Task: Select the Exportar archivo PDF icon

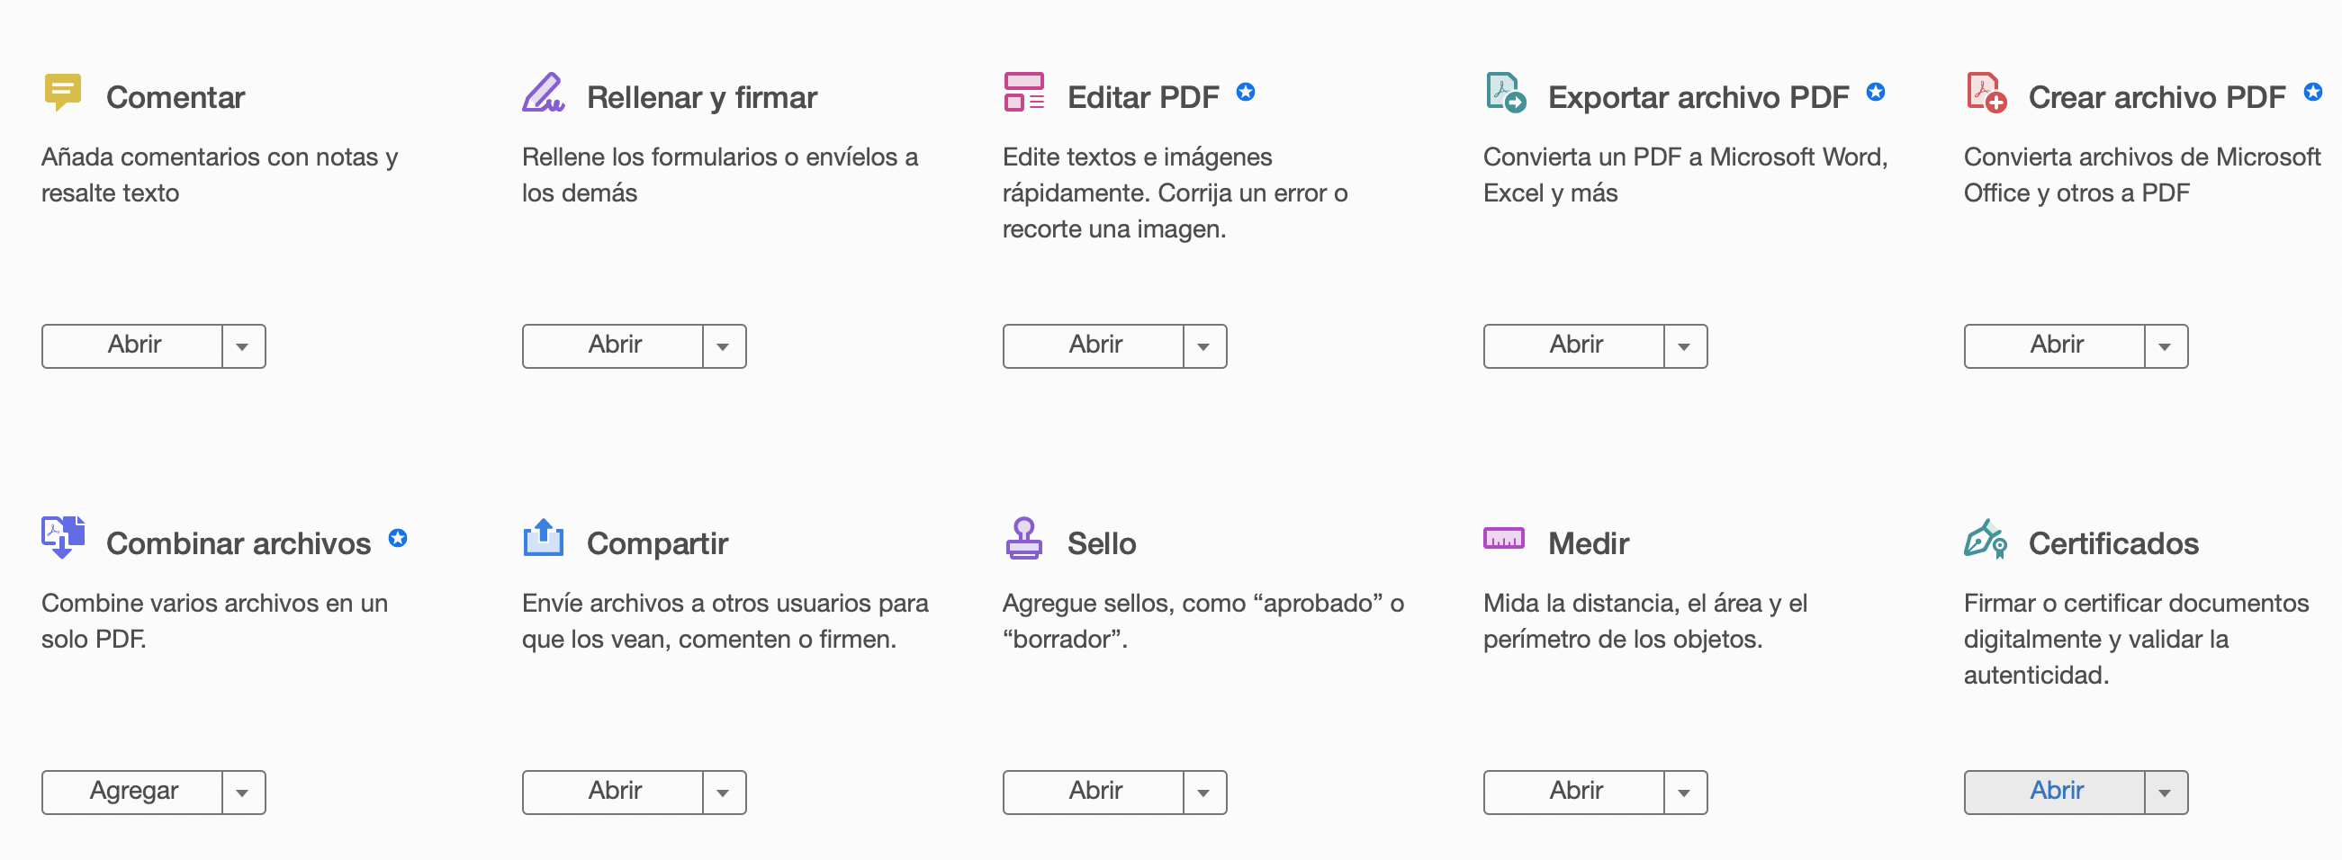Action: [1506, 93]
